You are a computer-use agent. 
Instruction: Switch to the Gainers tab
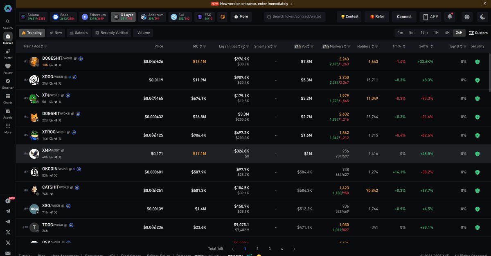point(79,33)
